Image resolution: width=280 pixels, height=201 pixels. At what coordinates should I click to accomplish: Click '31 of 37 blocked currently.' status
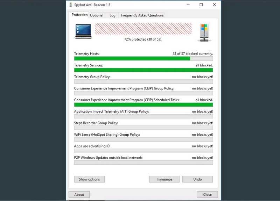click(x=193, y=54)
